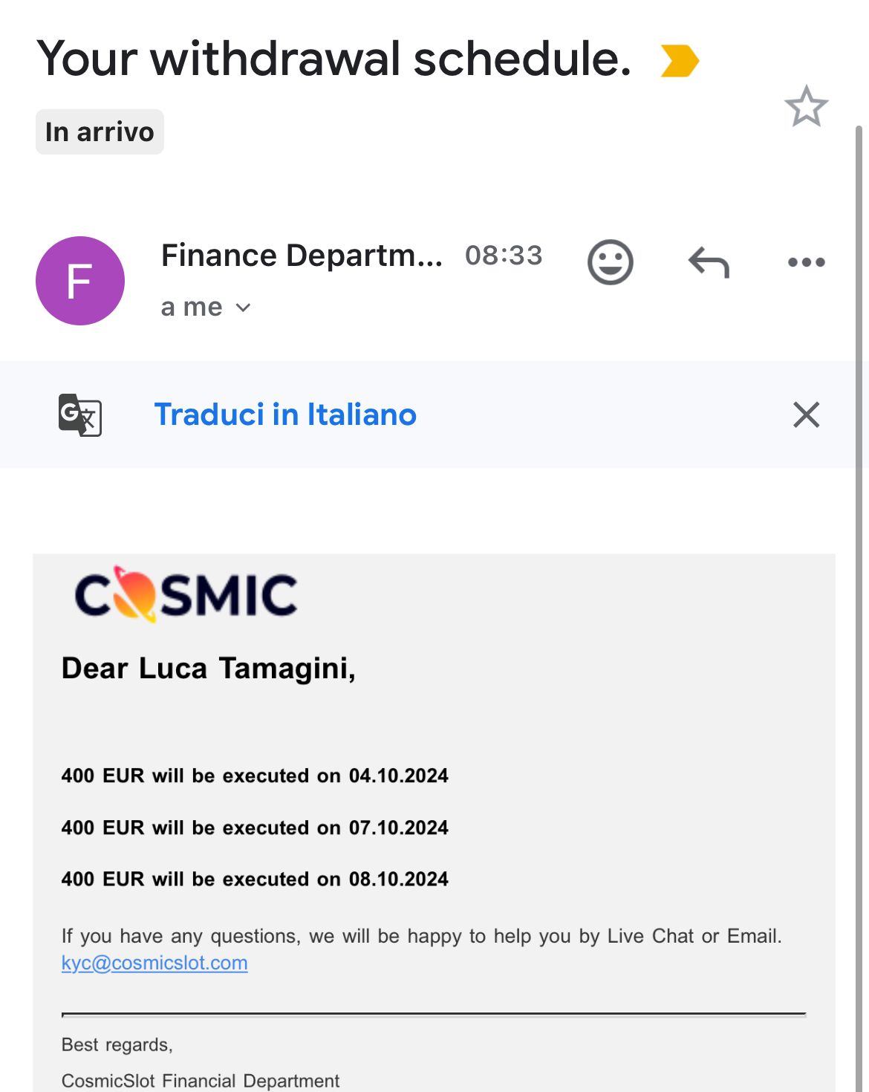This screenshot has width=869, height=1092.
Task: Add an emoji reaction to the email
Action: click(611, 262)
